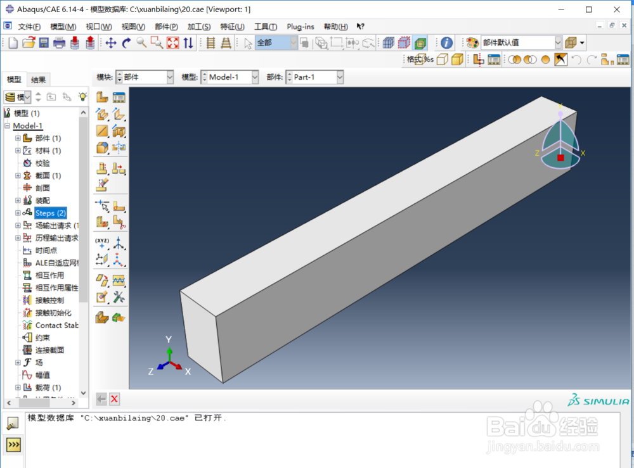634x468 pixels.
Task: Click the red X cancel button
Action: [x=114, y=400]
